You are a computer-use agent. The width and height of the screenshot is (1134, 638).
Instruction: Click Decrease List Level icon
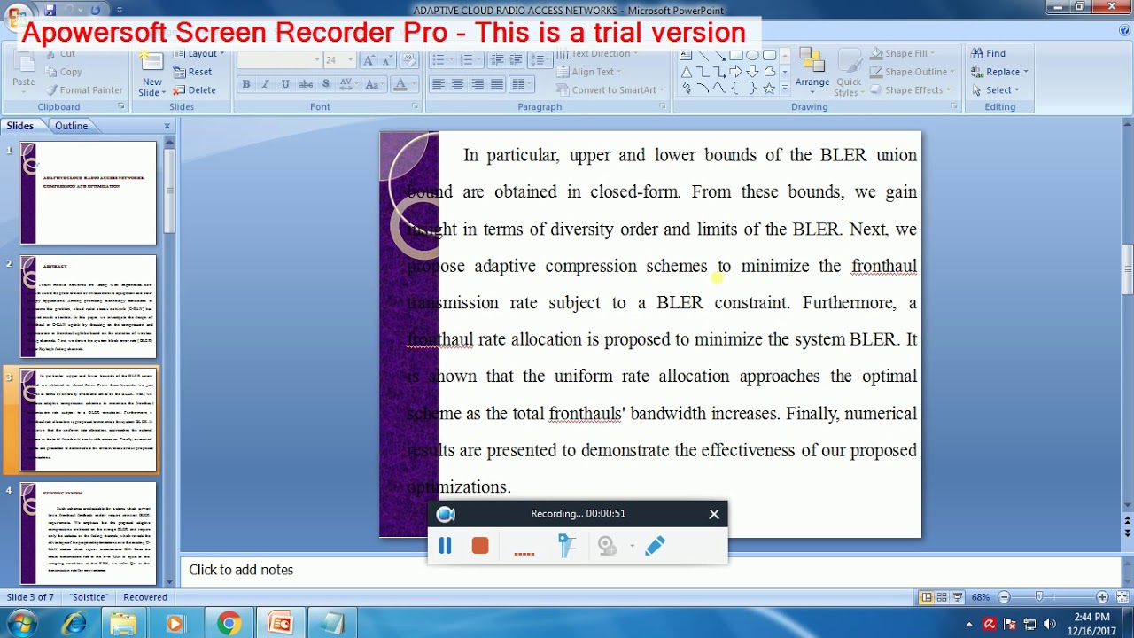point(496,59)
